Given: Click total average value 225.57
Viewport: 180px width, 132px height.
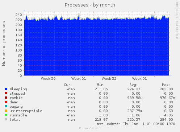Looking at the screenshot, I should [x=134, y=120].
